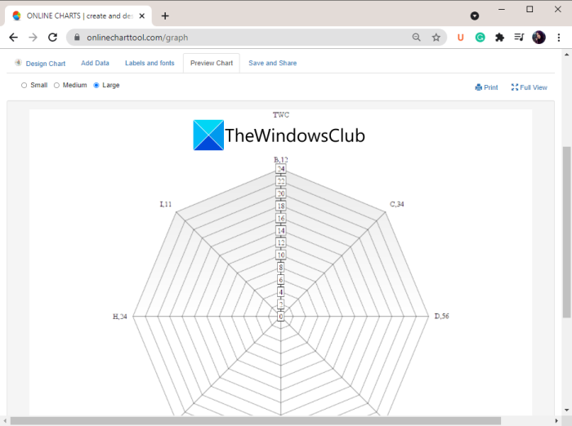This screenshot has height=426, width=572.
Task: Click the 18 scale value box
Action: pos(281,206)
